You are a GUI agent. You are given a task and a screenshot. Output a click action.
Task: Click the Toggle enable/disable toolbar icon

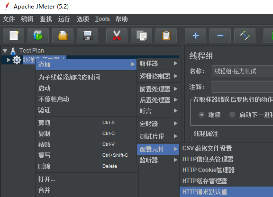coord(245,36)
